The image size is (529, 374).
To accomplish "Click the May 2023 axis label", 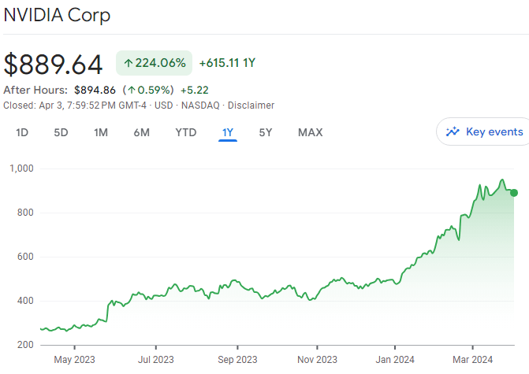I will click(74, 359).
